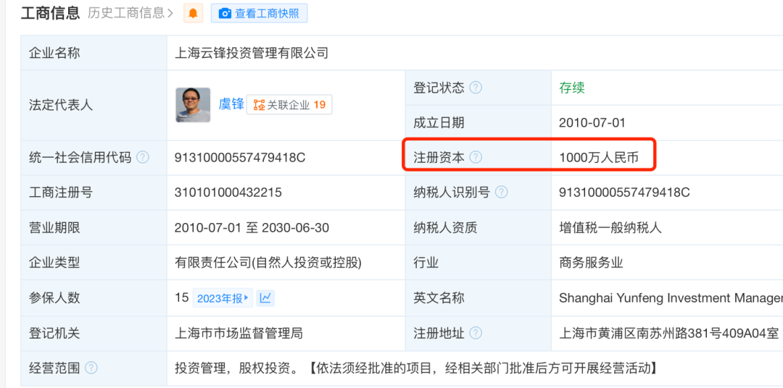Select English name Shanghai Yunfeng Investment
Viewport: 783px width, 388px height.
671,298
